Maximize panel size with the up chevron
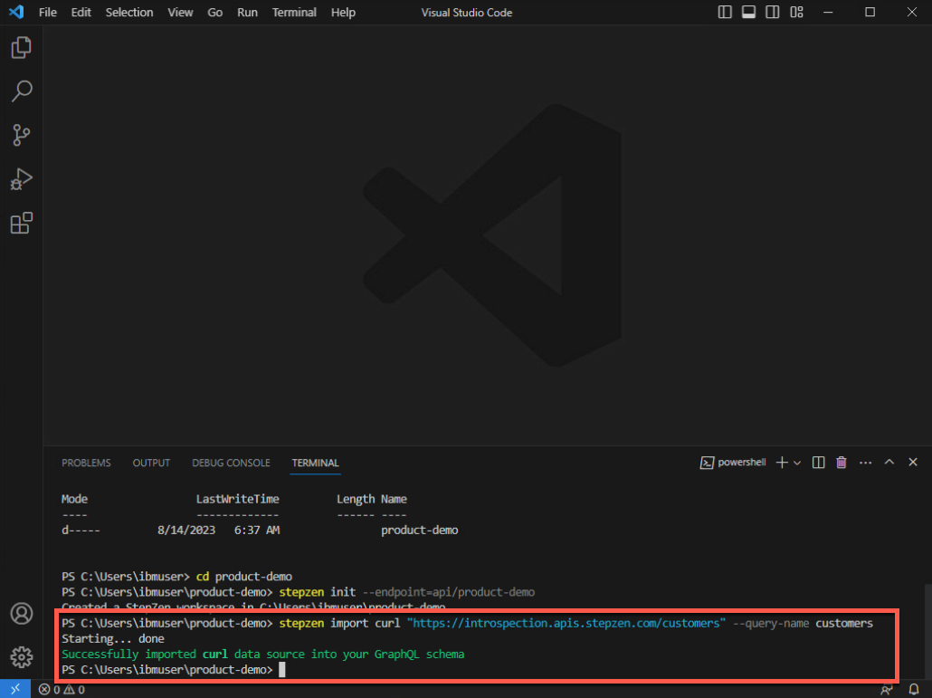Screen dimensions: 932x698 click(x=889, y=463)
